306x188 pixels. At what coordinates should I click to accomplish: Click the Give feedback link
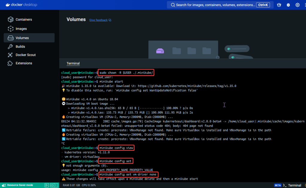[x=98, y=20]
